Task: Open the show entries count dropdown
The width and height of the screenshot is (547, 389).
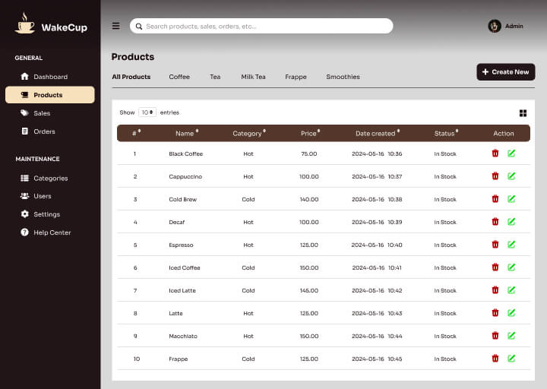Action: point(147,112)
